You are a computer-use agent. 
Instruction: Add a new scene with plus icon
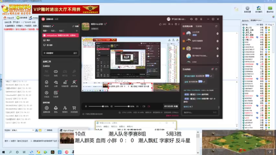tap(77, 31)
